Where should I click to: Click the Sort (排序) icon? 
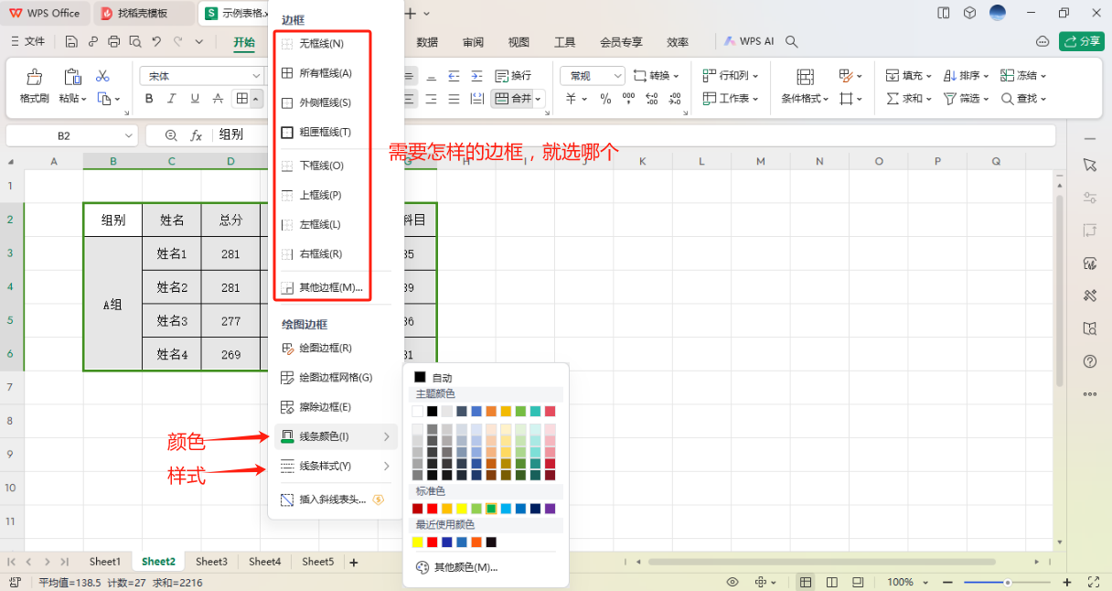950,76
